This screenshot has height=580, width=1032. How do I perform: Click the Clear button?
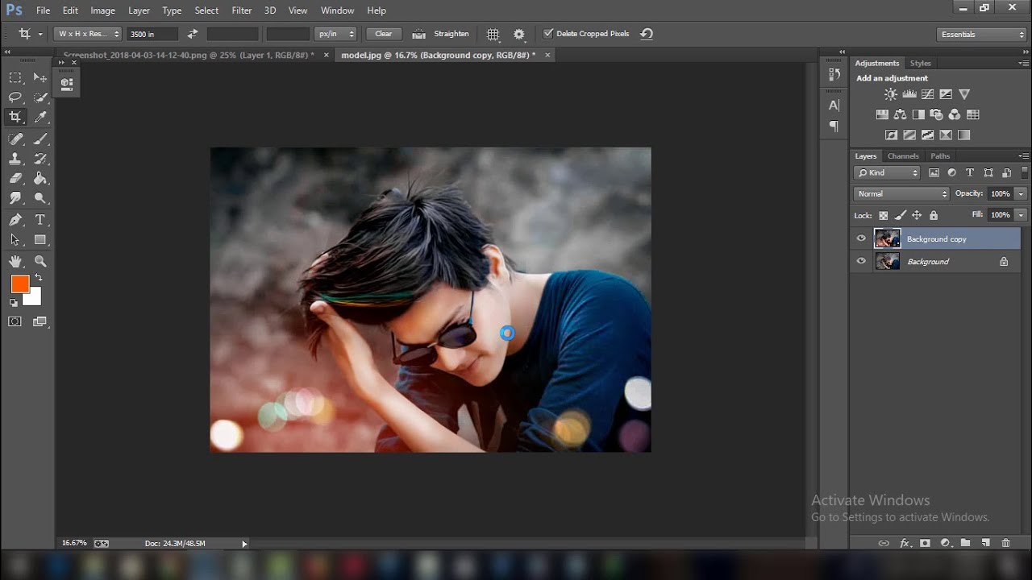tap(384, 34)
